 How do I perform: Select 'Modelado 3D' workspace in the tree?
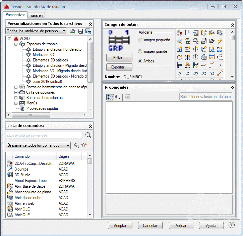(43, 55)
